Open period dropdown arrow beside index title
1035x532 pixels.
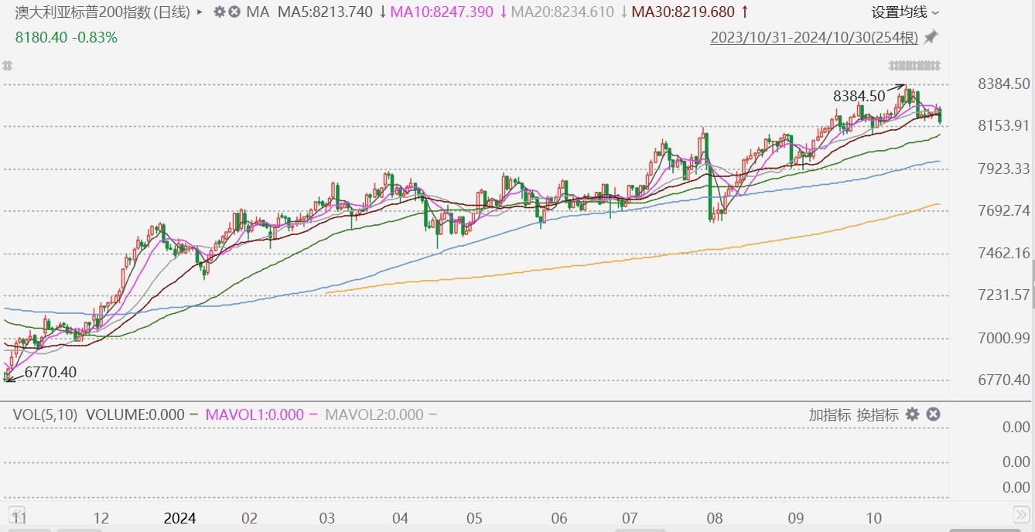200,12
